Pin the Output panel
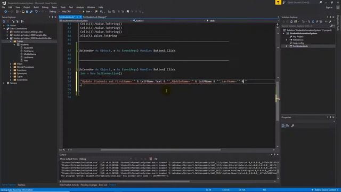Viewport: 341px width, 192px height. point(274,155)
